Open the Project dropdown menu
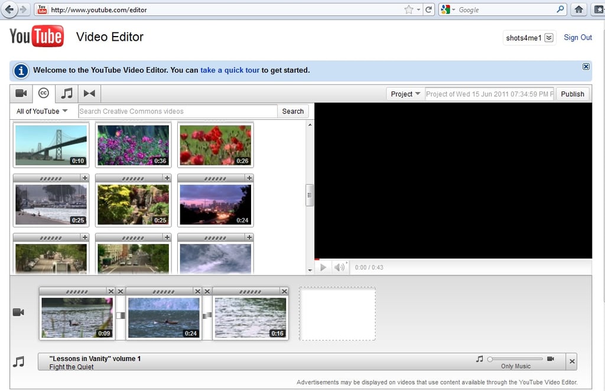Screen dimensions: 605x391 coord(405,93)
